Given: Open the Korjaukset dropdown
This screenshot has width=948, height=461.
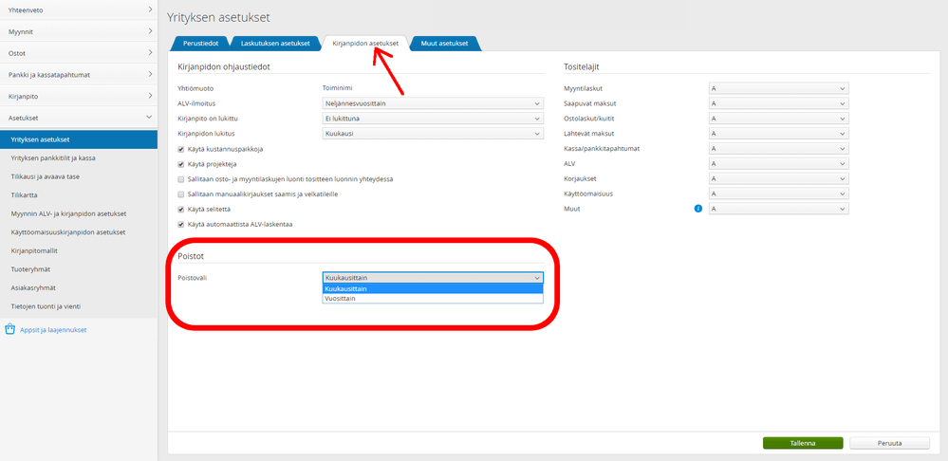Looking at the screenshot, I should tap(779, 179).
